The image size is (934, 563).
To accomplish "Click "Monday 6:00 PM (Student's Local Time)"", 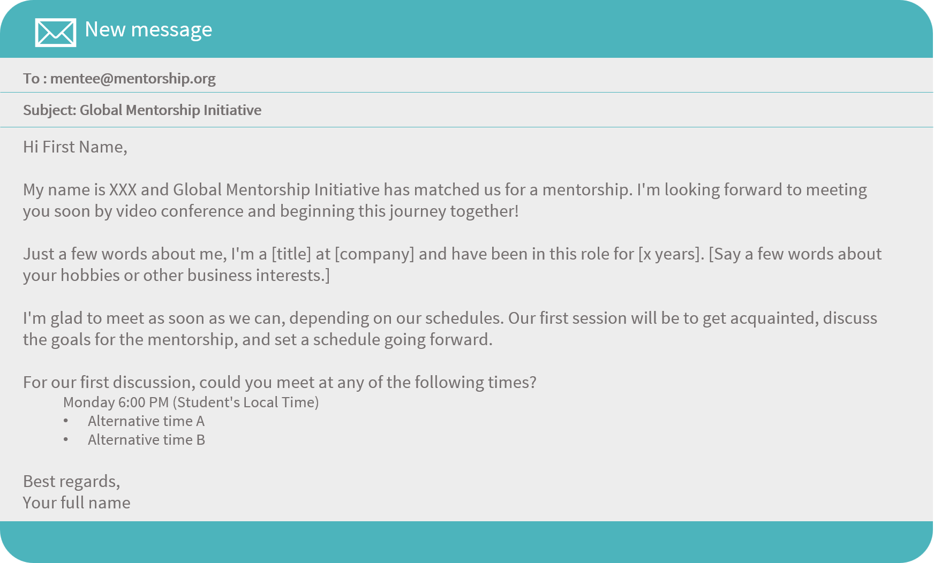I will (x=191, y=402).
